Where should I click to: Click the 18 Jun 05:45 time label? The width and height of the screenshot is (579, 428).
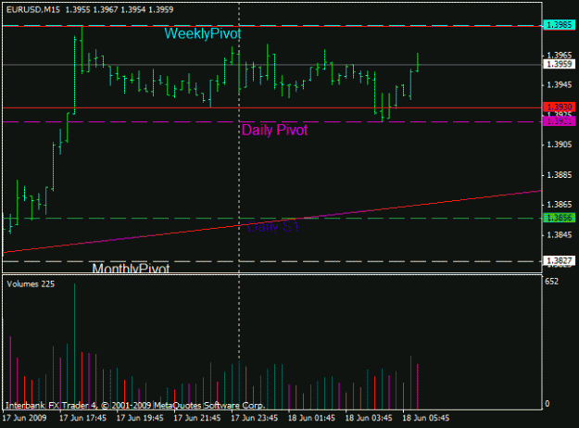(x=426, y=418)
